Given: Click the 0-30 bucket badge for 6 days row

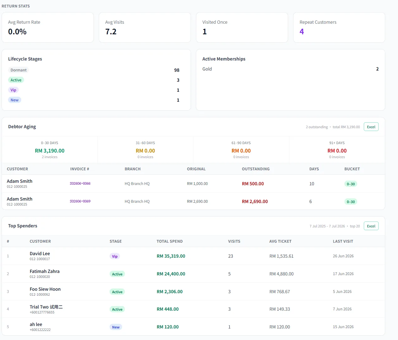Looking at the screenshot, I should coord(351,202).
